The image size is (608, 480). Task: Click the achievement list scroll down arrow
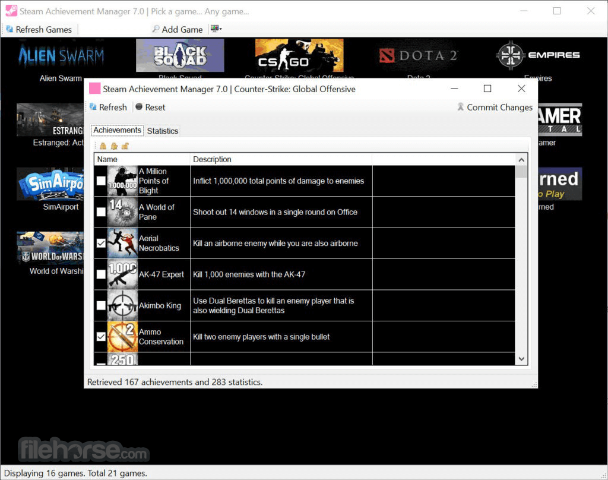(x=521, y=359)
